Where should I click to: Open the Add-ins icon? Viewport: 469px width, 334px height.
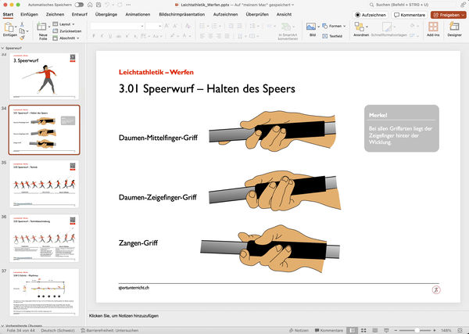[x=433, y=27]
